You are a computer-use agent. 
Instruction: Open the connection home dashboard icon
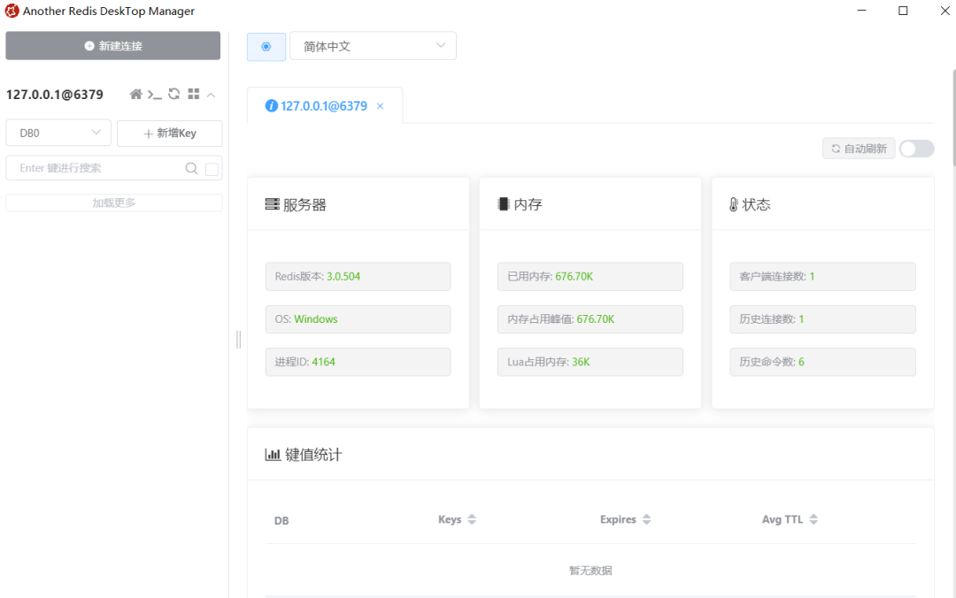click(x=136, y=94)
